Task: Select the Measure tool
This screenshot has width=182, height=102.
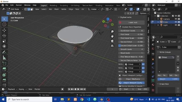Action: tap(4, 58)
